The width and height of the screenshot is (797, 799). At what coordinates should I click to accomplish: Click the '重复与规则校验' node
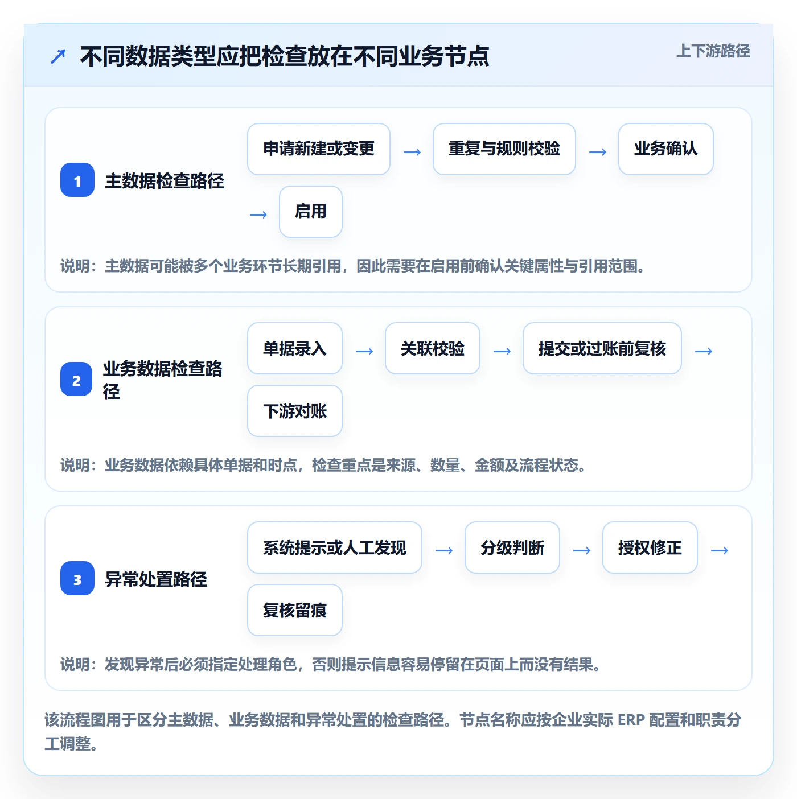504,149
